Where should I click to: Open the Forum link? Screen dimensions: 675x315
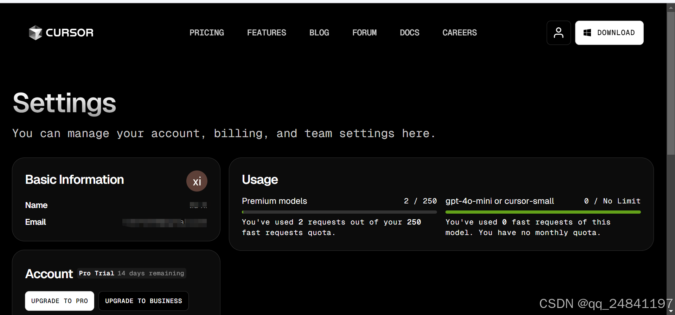point(365,33)
